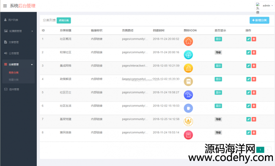Click the edit pencil icon for row 1
Screen dimensions: 275x166
coord(248,39)
